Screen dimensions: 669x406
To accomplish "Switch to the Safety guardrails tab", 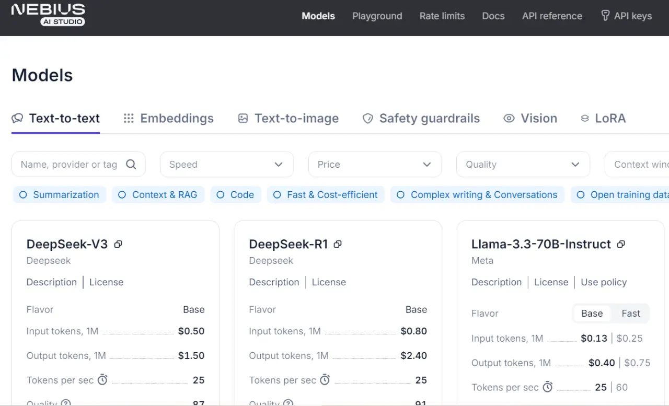I will [x=421, y=119].
